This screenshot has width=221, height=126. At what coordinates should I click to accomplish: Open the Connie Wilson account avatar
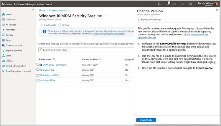(x=217, y=4)
